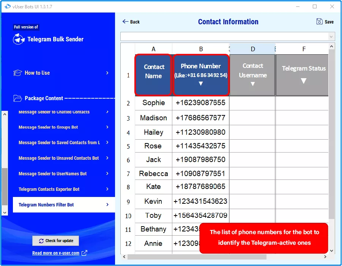Click the Check for update button
Image resolution: width=342 pixels, height=266 pixels.
(56, 241)
